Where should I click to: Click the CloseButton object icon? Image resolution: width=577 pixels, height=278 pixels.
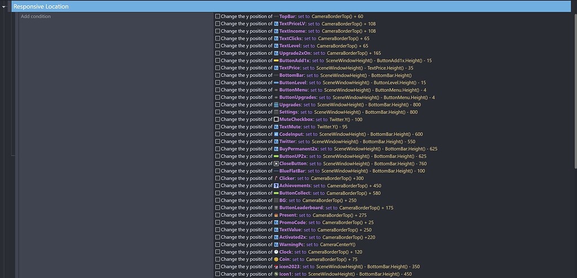(276, 164)
